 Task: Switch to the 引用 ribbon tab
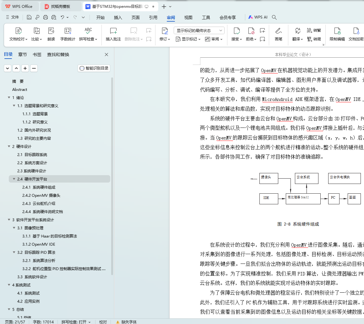(153, 17)
